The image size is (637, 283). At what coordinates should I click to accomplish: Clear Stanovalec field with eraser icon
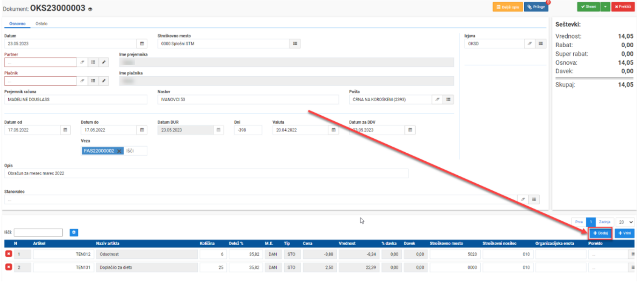pyautogui.click(x=523, y=199)
